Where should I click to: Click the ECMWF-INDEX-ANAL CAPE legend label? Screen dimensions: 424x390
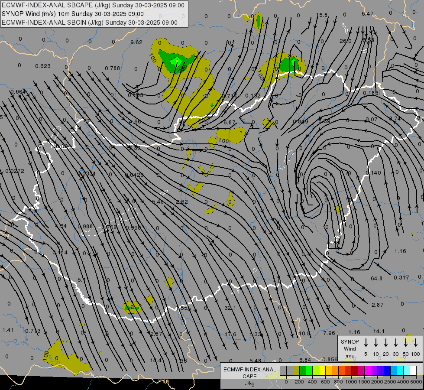point(249,373)
